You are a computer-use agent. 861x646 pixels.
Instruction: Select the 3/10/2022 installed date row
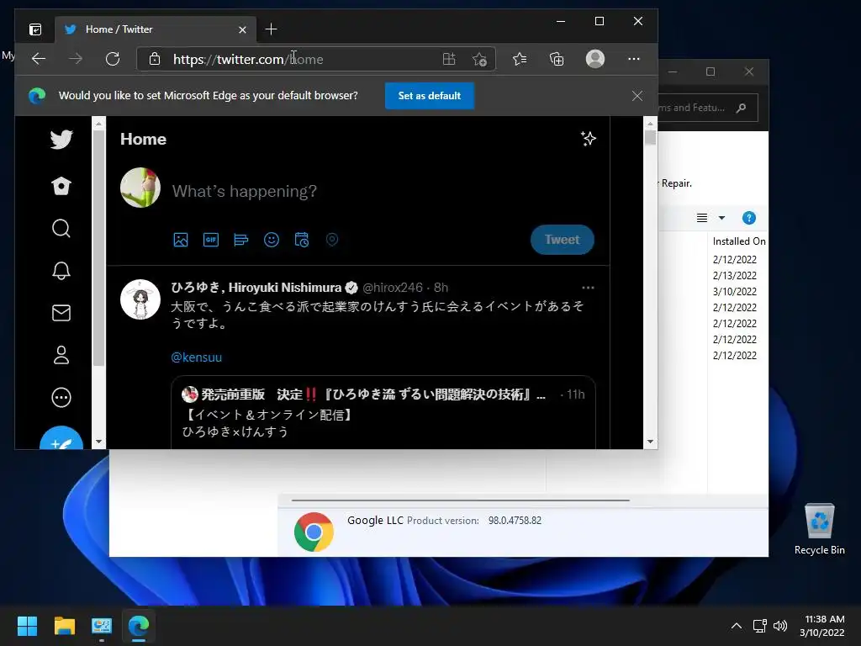pyautogui.click(x=735, y=292)
